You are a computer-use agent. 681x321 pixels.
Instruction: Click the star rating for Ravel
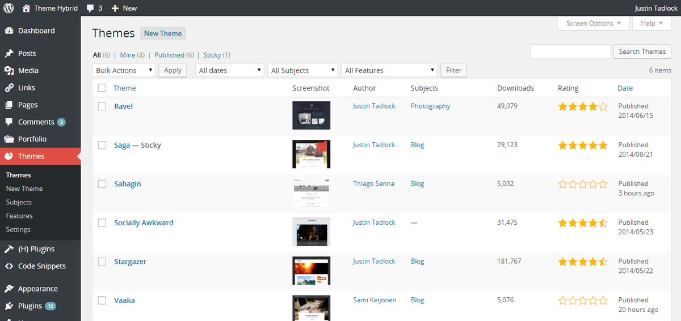(x=583, y=106)
